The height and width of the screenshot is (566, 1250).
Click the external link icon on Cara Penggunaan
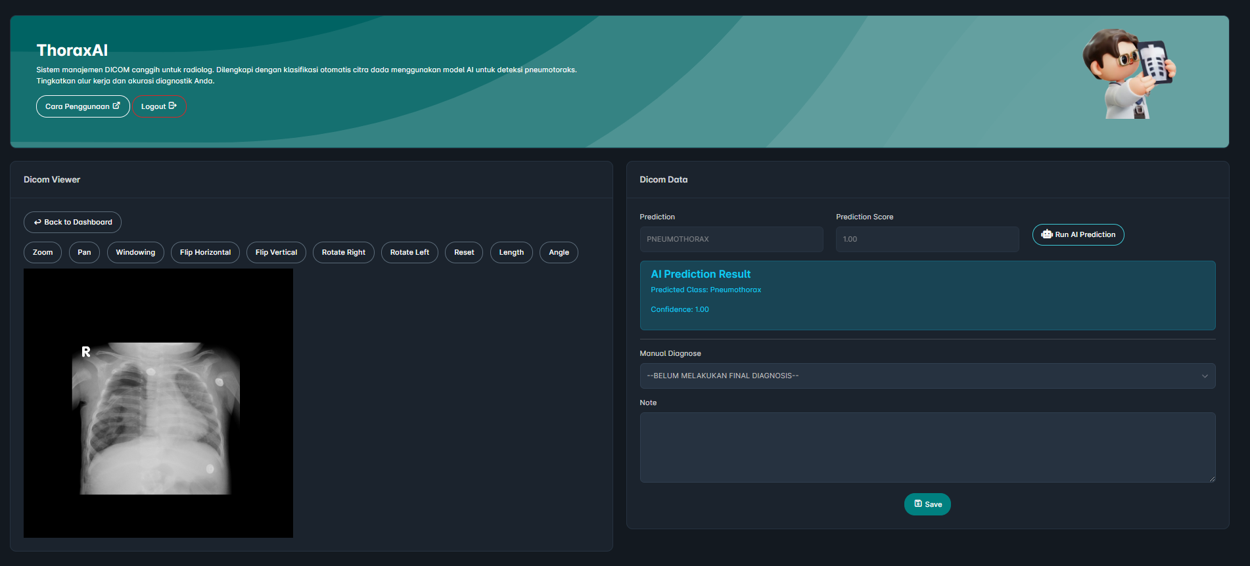click(116, 106)
